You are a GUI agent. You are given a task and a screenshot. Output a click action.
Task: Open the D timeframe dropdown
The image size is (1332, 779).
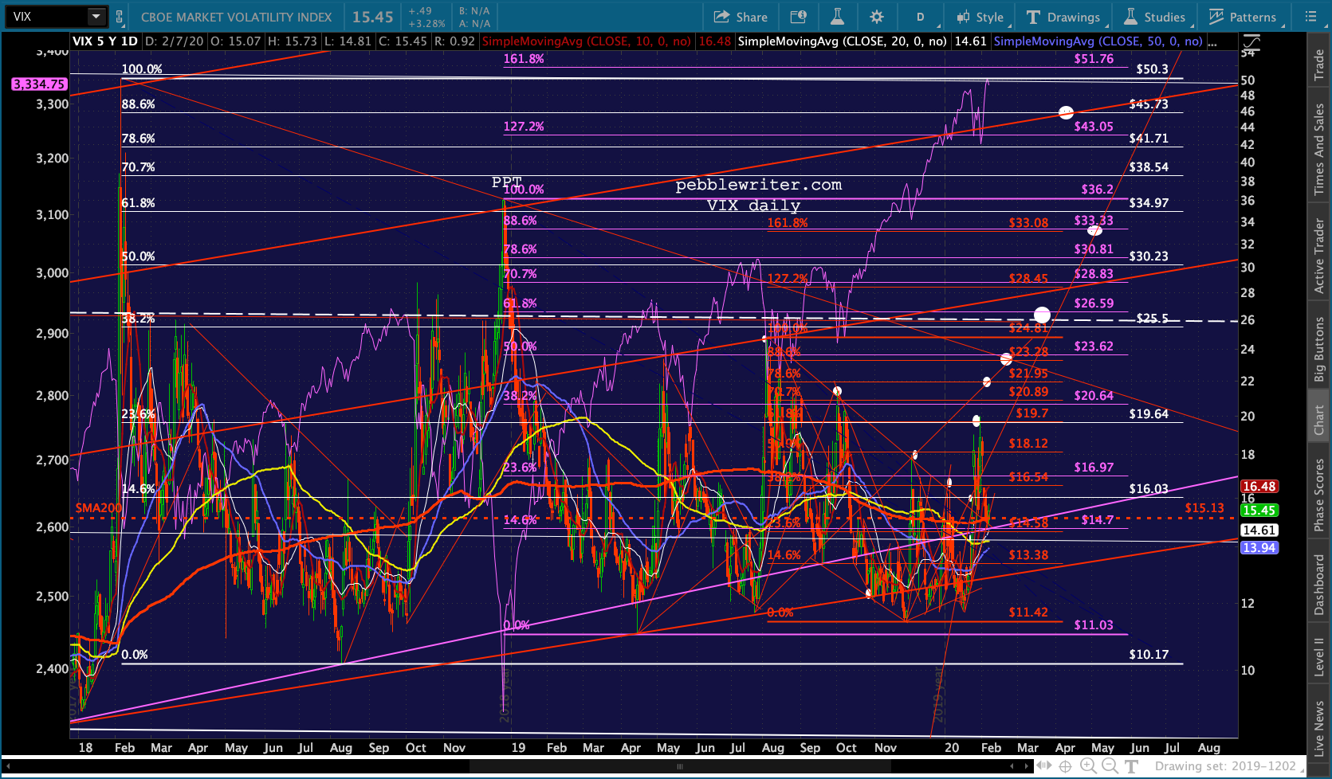coord(921,17)
